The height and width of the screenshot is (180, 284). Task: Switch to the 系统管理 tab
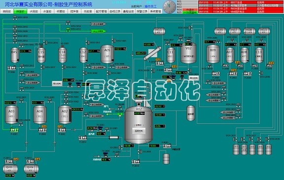[156, 11]
